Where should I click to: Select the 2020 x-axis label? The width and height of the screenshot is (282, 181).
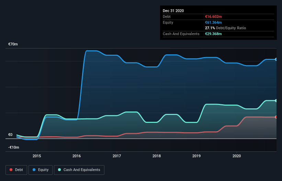coord(236,155)
